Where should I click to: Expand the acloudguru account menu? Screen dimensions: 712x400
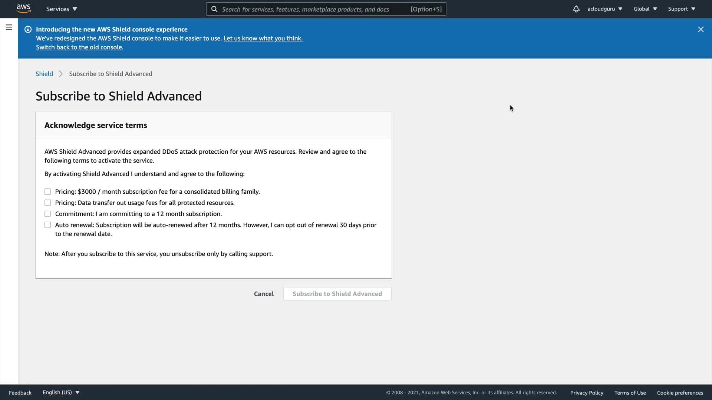[604, 9]
